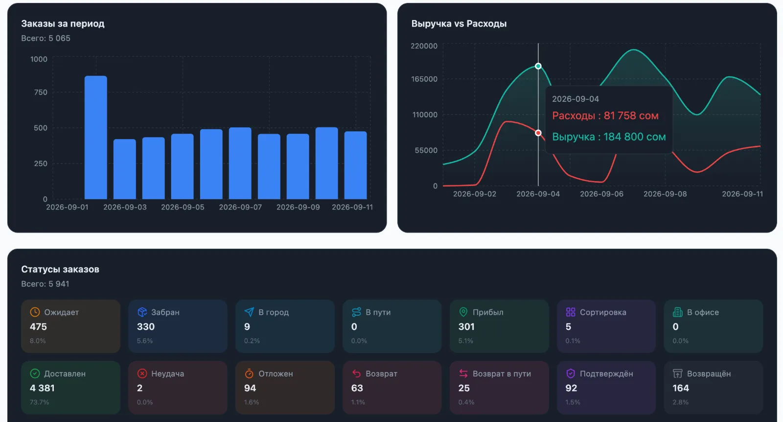Click the check circle icon beside Доставлен
This screenshot has width=783, height=422.
pyautogui.click(x=35, y=374)
